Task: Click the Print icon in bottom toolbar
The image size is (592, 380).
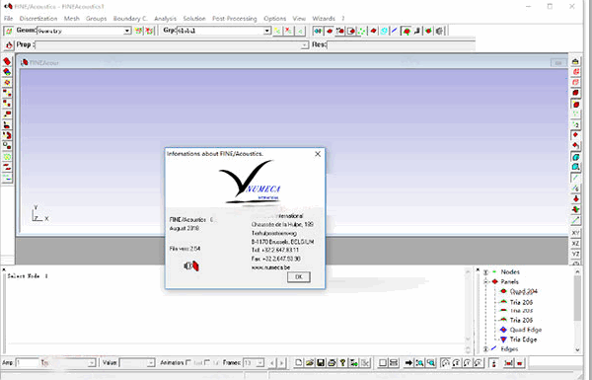Action: (x=332, y=362)
